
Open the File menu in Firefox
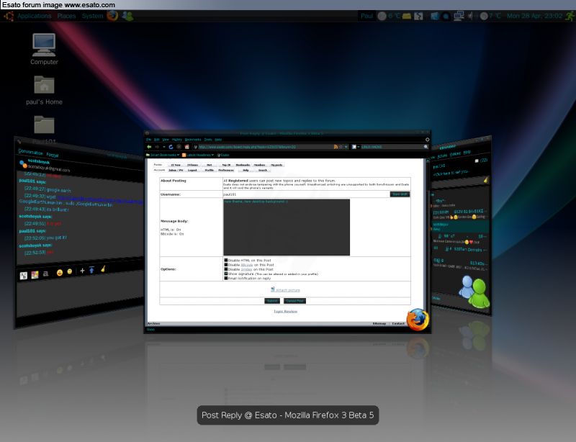[x=148, y=140]
